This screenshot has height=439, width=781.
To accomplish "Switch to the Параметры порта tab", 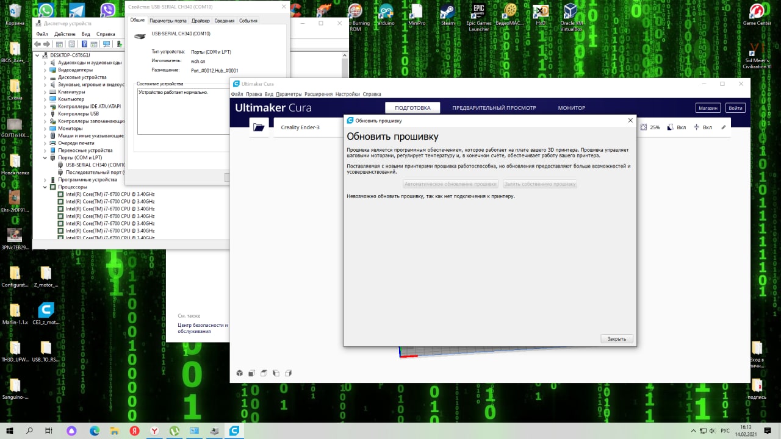I will [168, 21].
